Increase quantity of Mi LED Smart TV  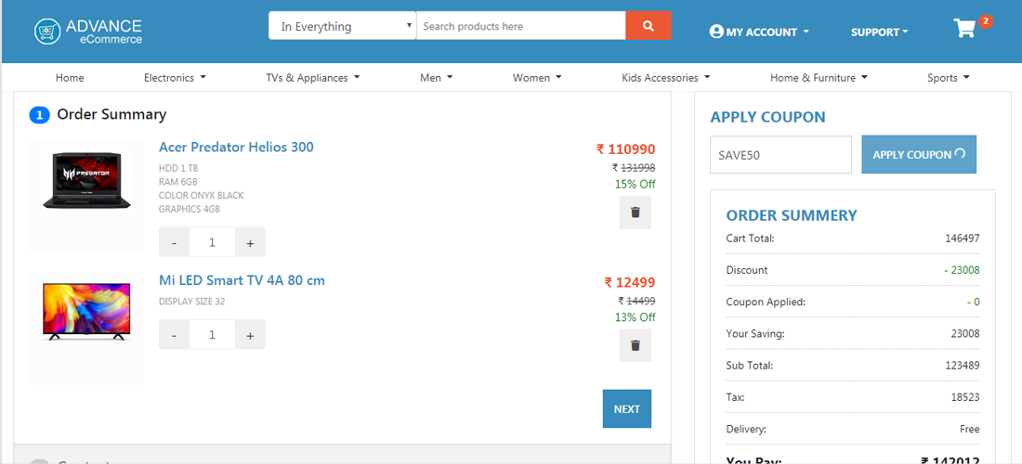(x=250, y=334)
